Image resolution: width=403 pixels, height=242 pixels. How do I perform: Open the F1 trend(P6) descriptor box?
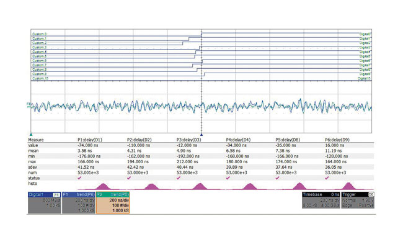(79, 203)
